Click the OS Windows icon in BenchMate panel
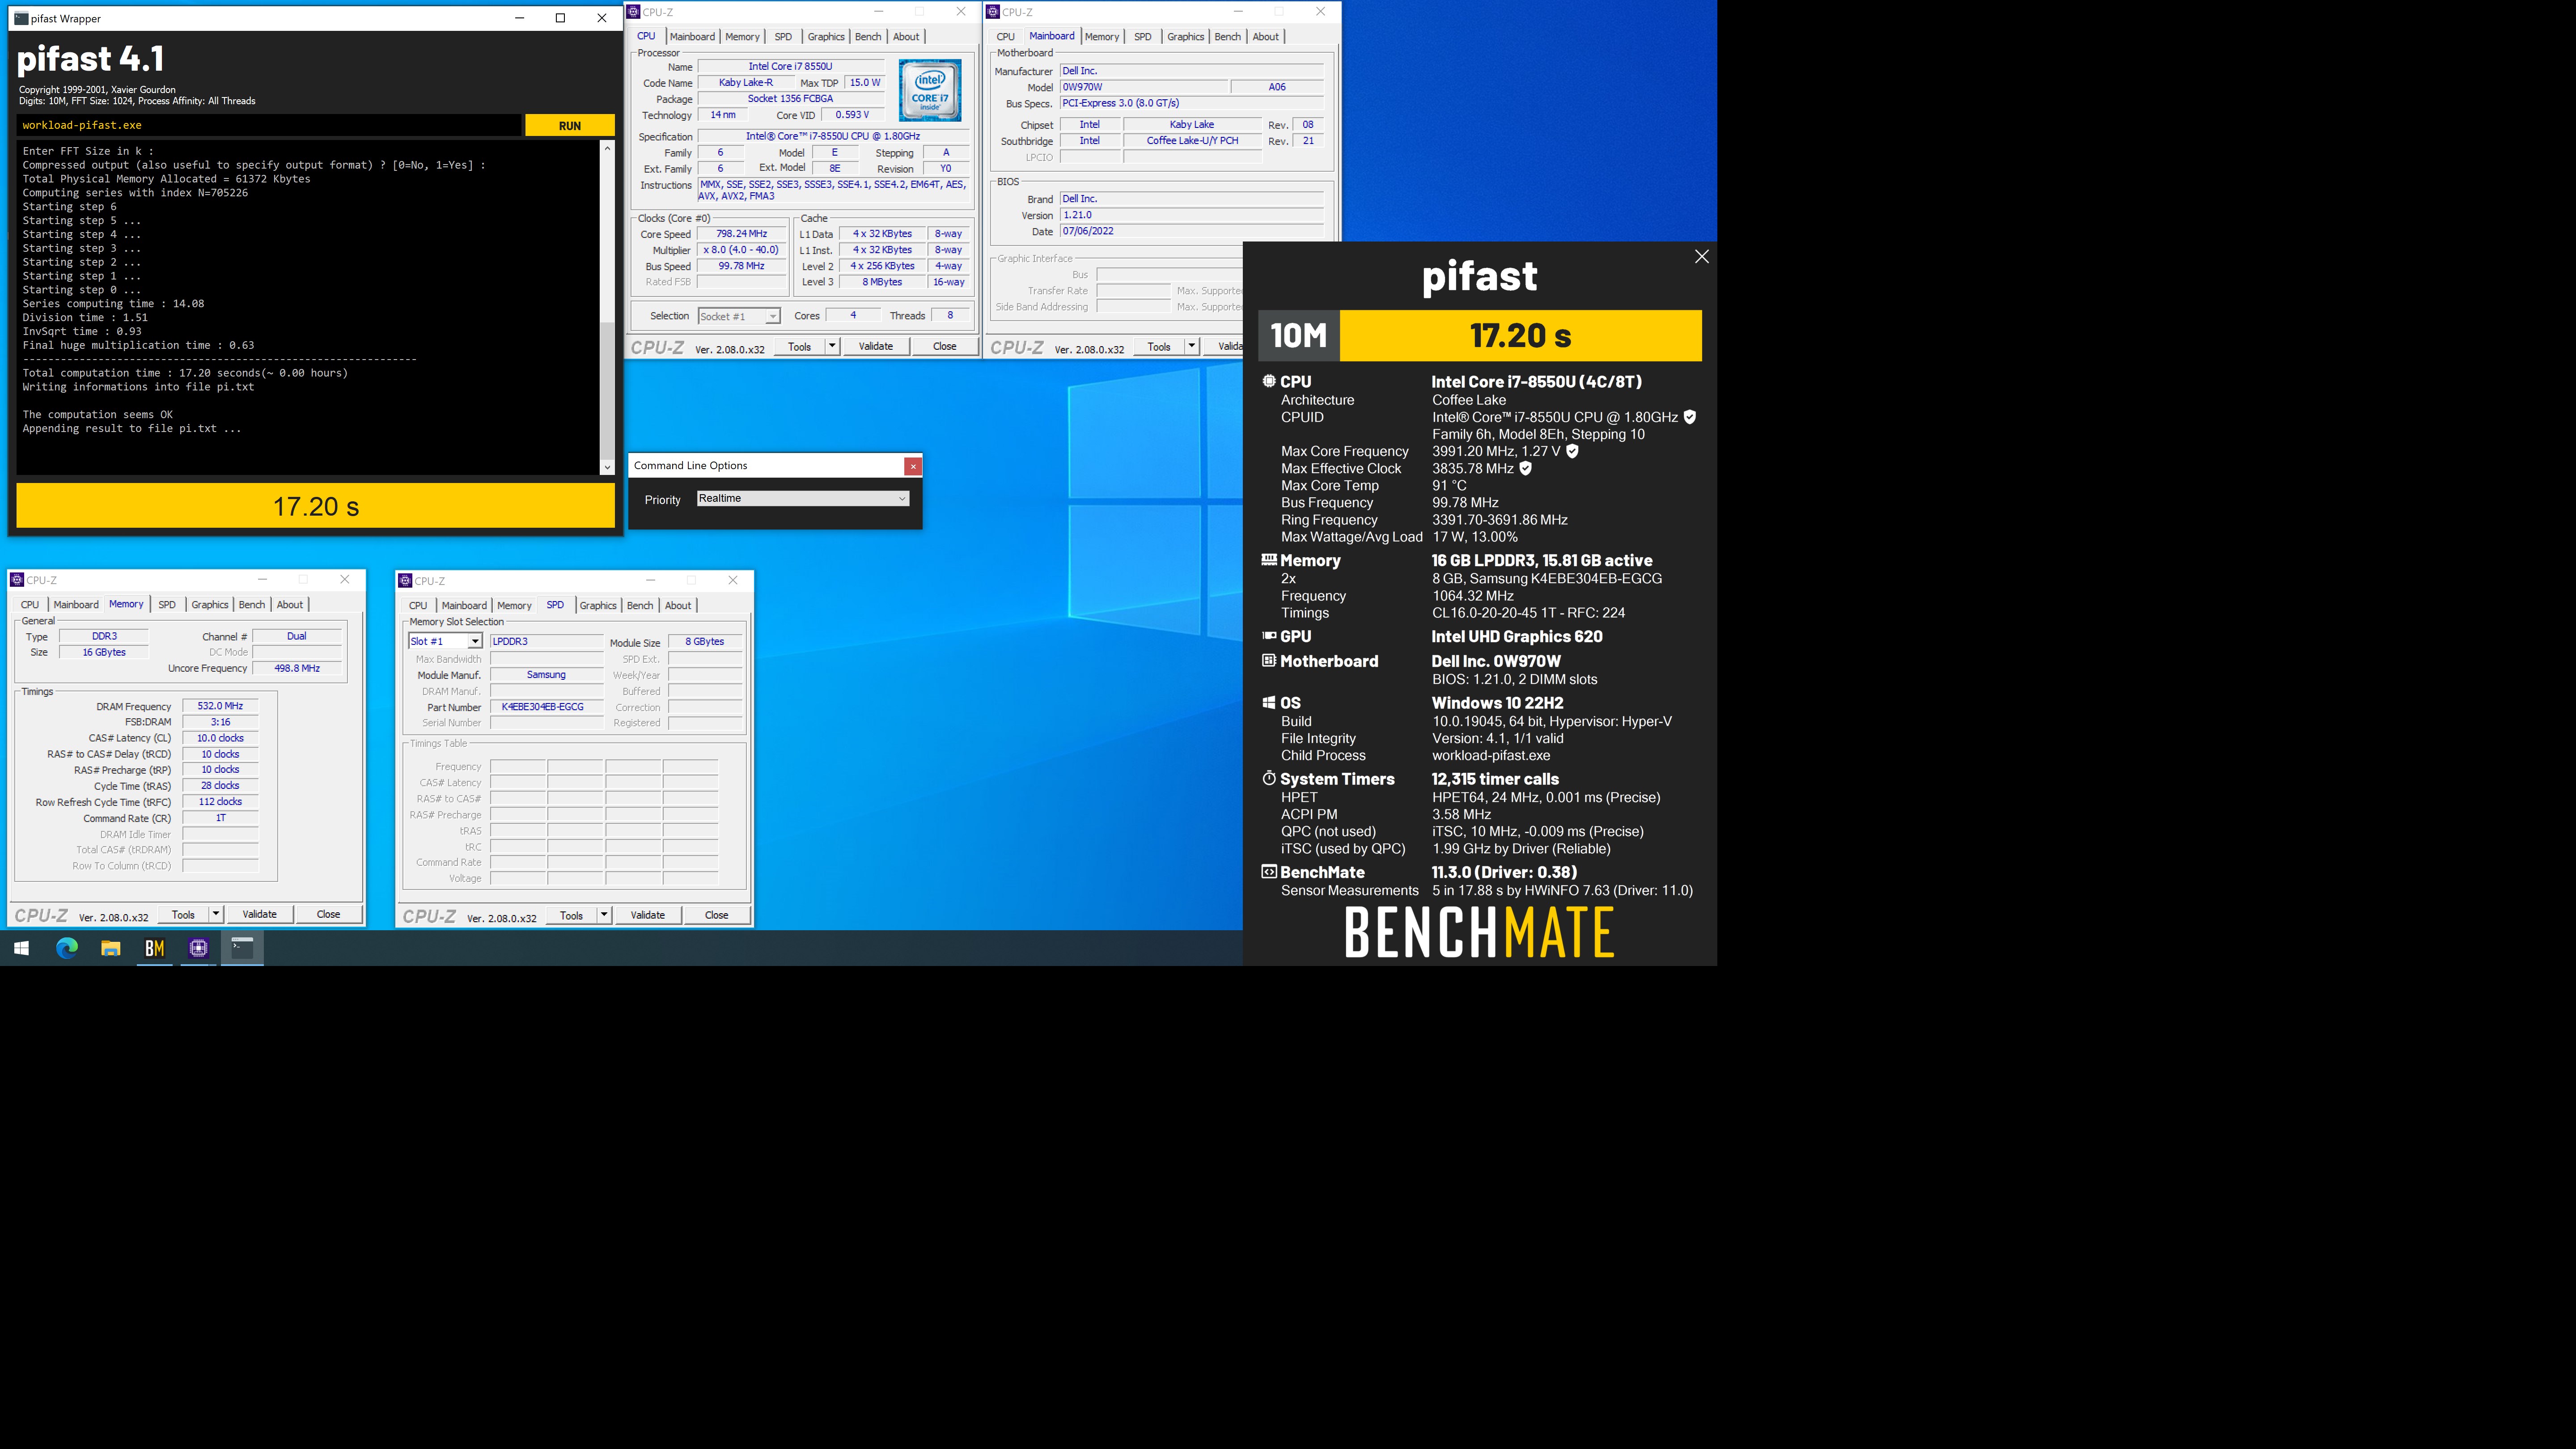Viewport: 2576px width, 1449px height. 1269,703
